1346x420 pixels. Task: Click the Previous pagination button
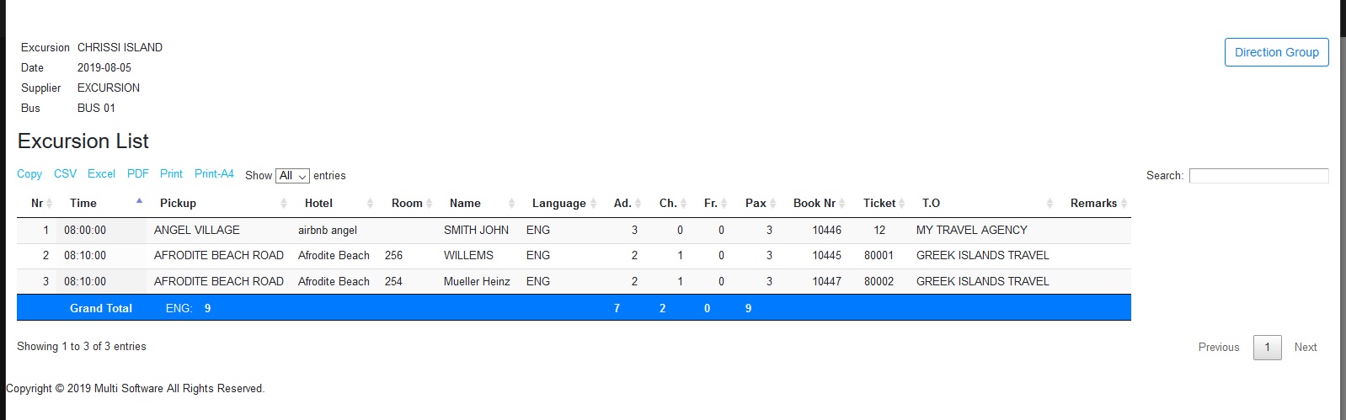click(x=1218, y=347)
